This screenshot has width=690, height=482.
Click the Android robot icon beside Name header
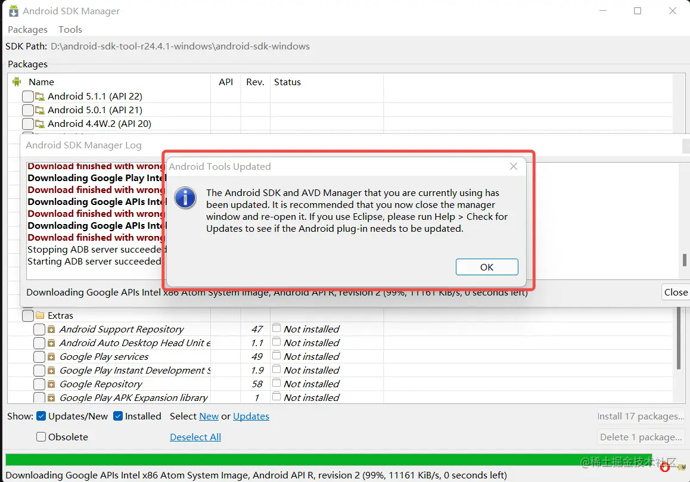[x=17, y=82]
